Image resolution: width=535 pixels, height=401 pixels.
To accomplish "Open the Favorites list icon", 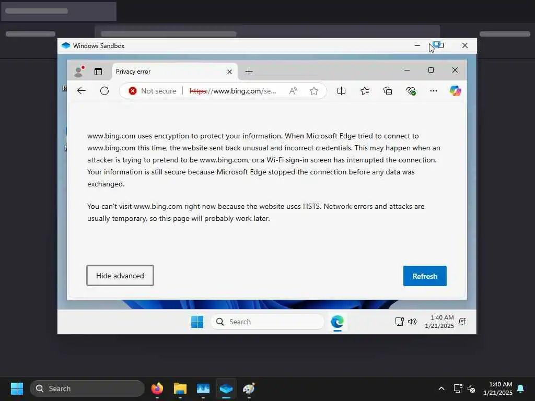I will click(x=364, y=91).
